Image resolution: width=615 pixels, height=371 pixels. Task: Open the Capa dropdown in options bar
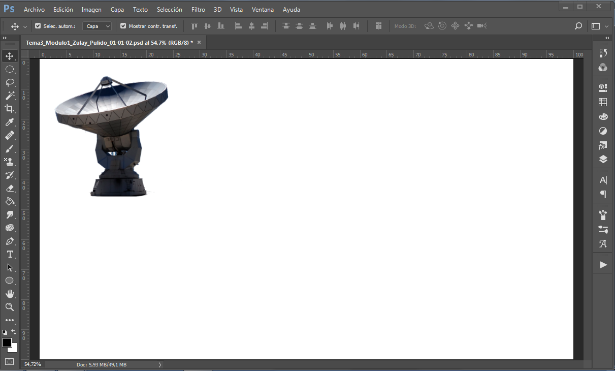click(x=97, y=26)
